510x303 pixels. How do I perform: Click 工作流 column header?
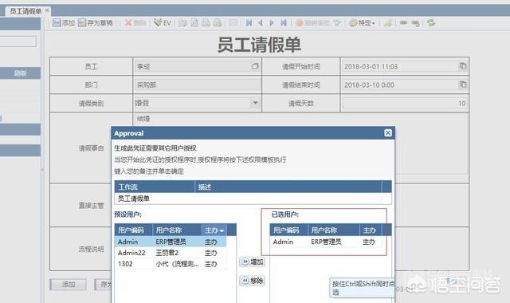coord(155,187)
